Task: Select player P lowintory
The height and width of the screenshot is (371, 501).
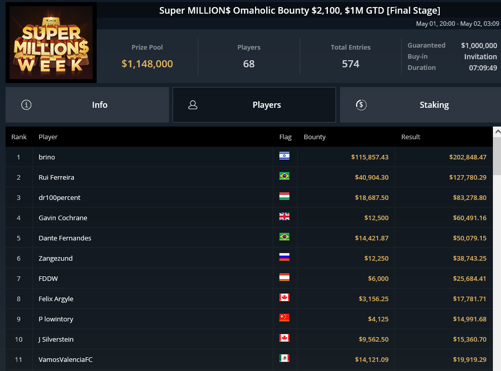Action: [x=56, y=319]
